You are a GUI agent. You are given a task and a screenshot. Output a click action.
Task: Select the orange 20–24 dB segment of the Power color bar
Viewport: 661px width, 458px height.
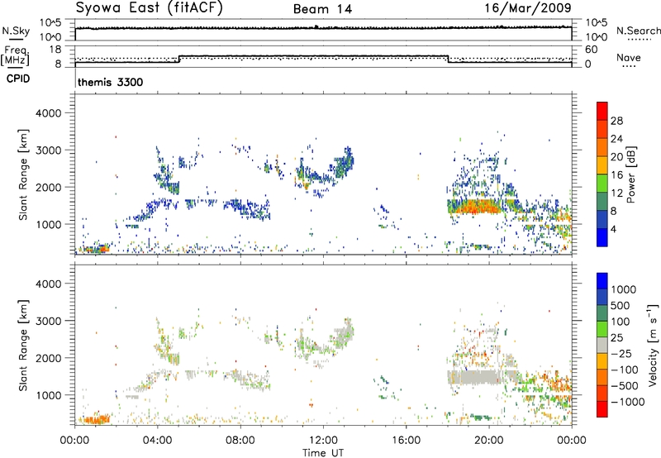(602, 147)
